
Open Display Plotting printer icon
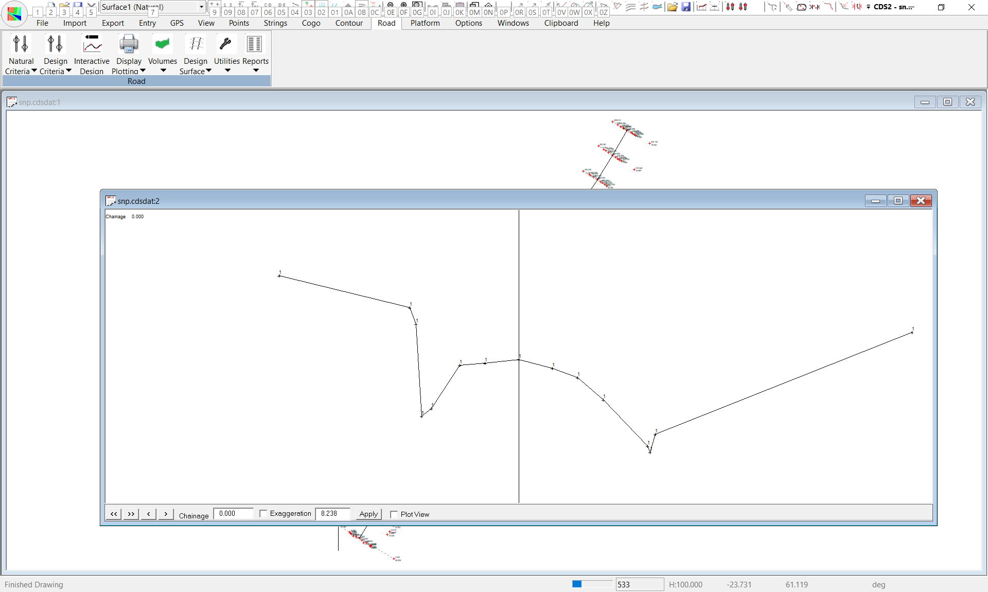tap(129, 44)
